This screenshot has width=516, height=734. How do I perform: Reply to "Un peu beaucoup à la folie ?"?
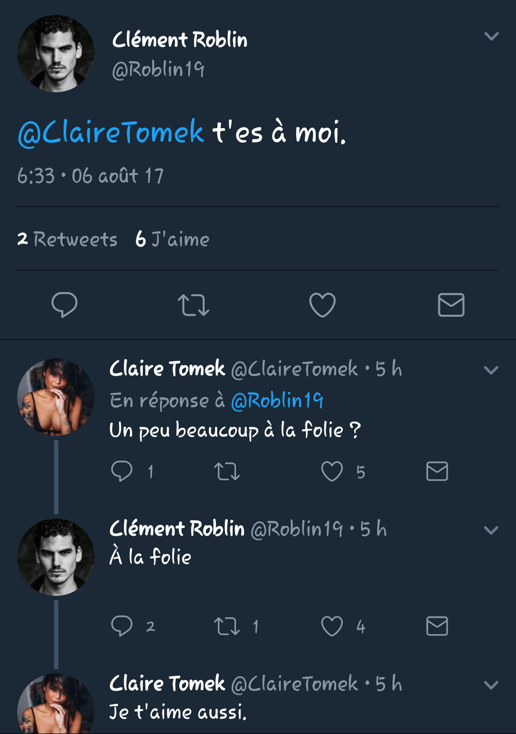pyautogui.click(x=122, y=471)
